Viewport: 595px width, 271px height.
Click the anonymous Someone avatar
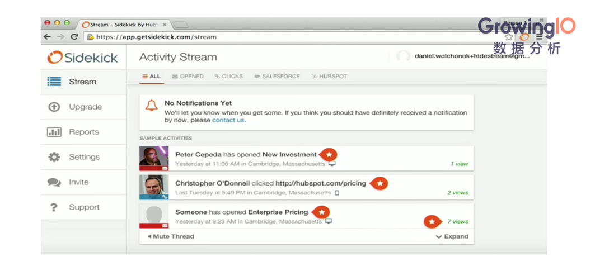tap(154, 216)
